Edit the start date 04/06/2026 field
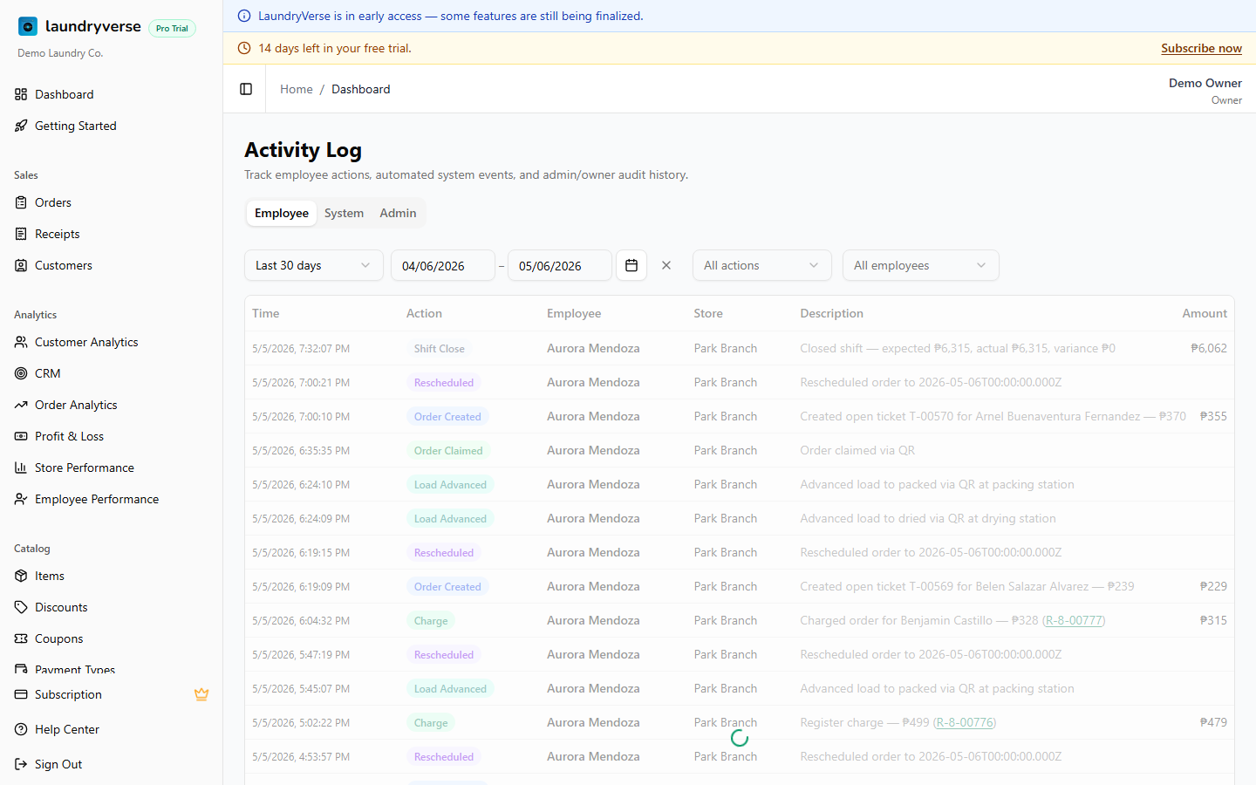Viewport: 1256px width, 785px height. pos(443,265)
